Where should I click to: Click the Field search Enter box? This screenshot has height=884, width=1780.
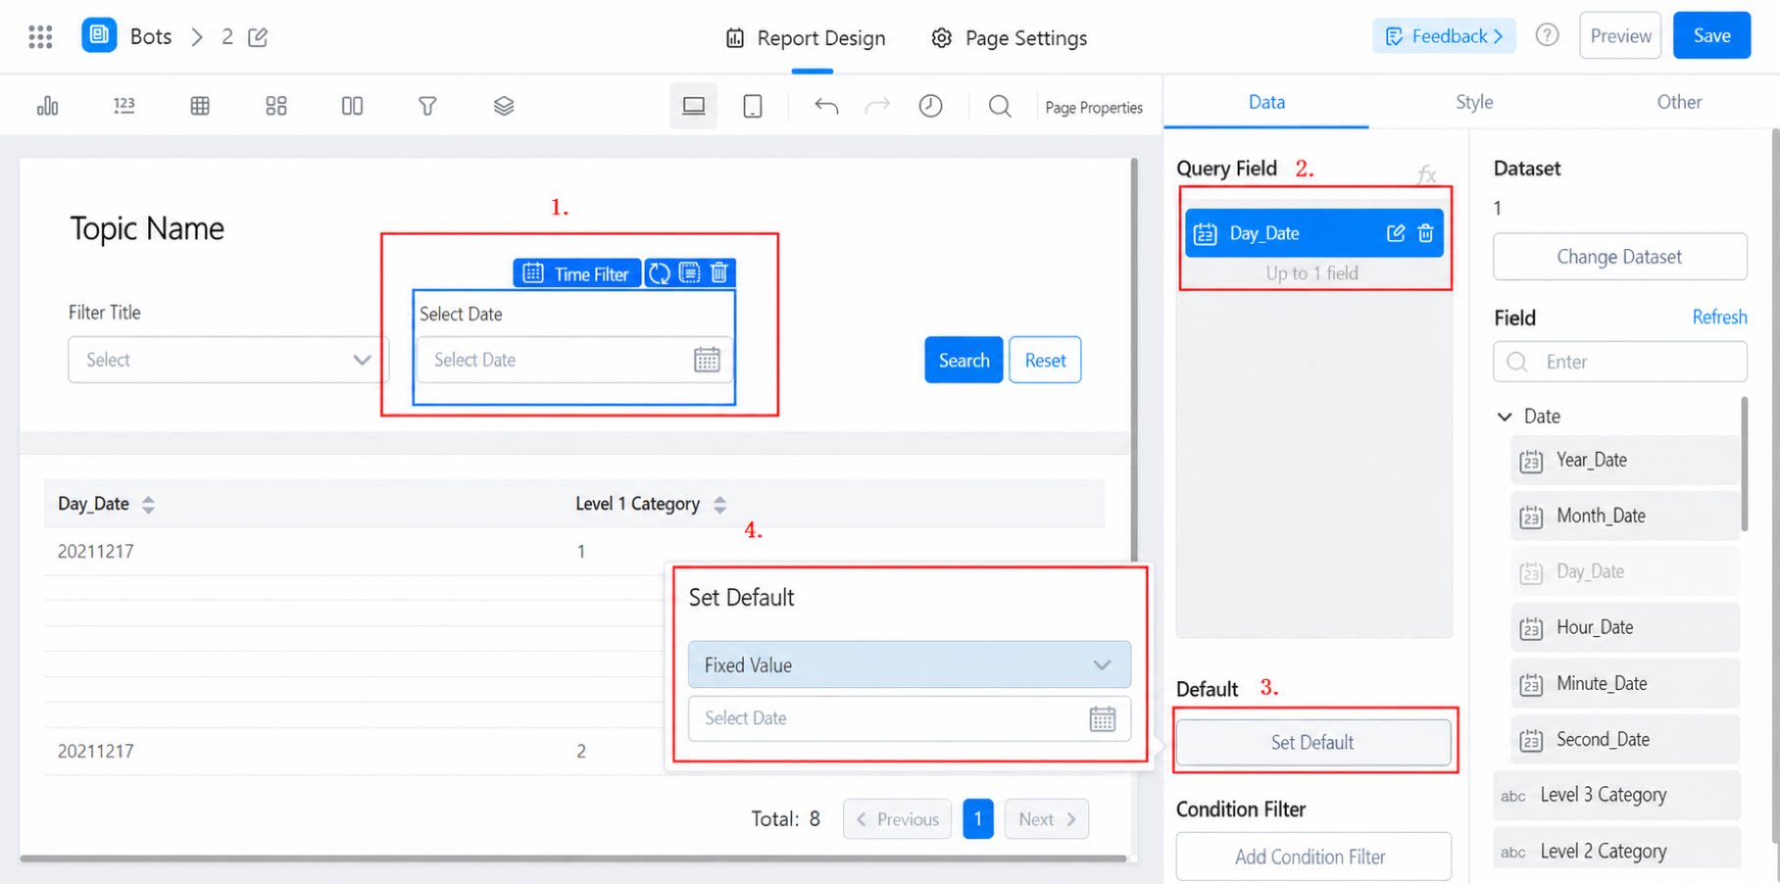(1620, 362)
